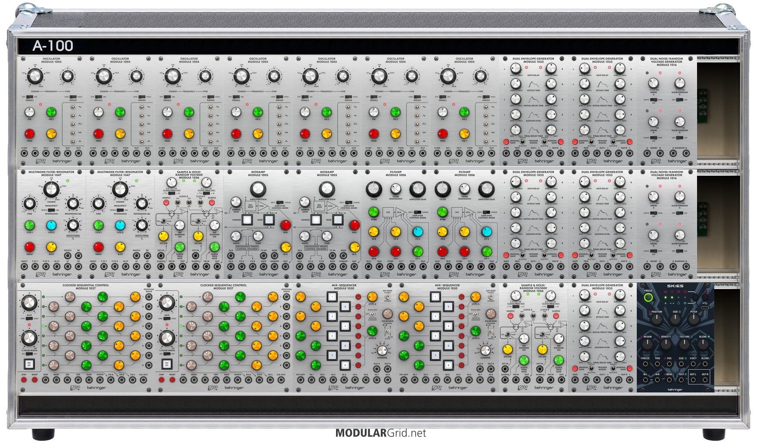Click the UNMOD button on left Modamp

pyautogui.click(x=247, y=220)
